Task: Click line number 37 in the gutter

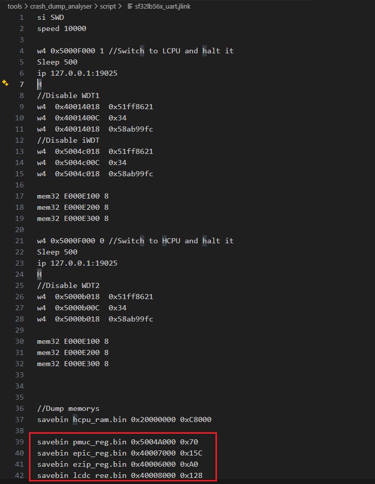Action: 20,420
